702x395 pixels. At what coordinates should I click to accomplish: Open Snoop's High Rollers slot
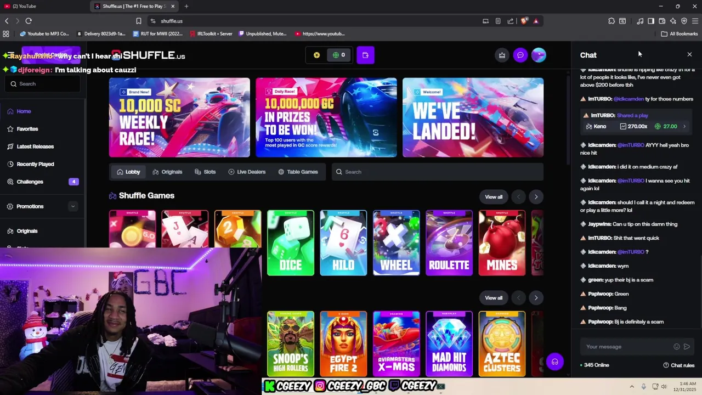click(x=291, y=344)
